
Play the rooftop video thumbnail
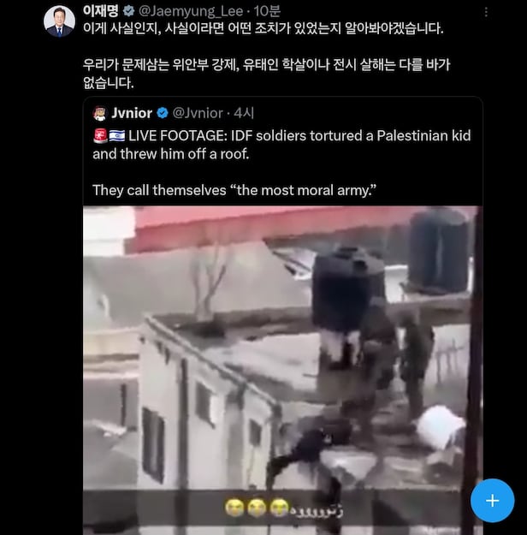pyautogui.click(x=283, y=370)
